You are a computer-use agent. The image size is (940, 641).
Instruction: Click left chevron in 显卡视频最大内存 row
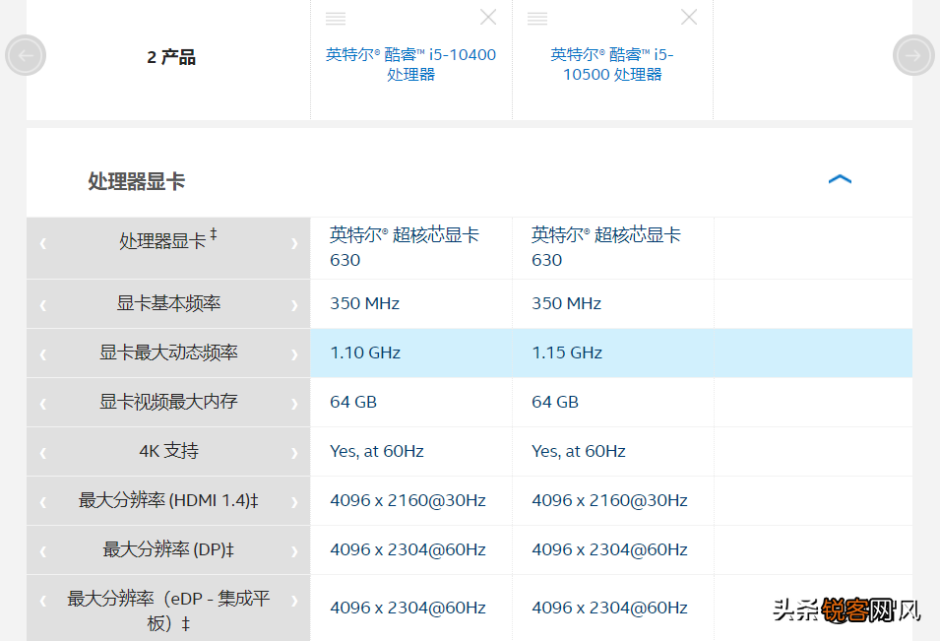tap(43, 404)
